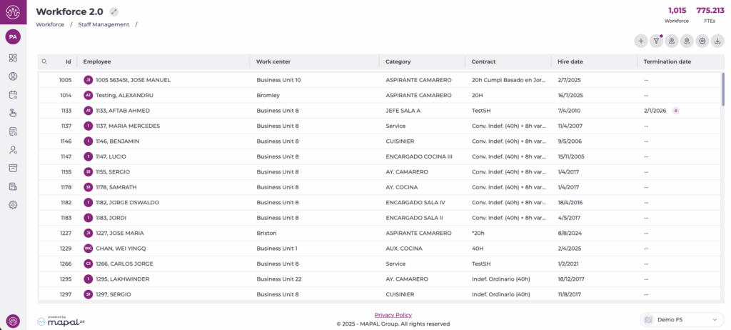Open the calendar icon in sidebar
Screen dimensions: 731x330
coord(13,94)
